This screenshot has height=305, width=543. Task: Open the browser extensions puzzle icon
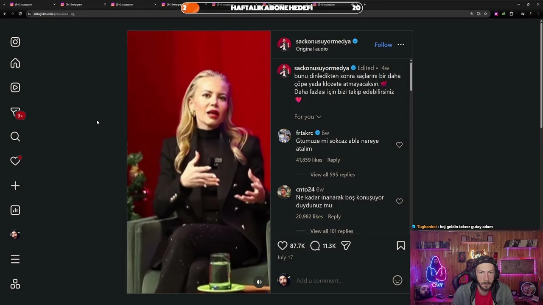click(x=511, y=14)
